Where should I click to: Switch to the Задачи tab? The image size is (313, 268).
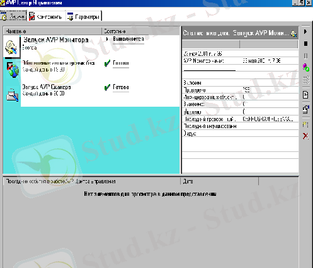point(13,16)
